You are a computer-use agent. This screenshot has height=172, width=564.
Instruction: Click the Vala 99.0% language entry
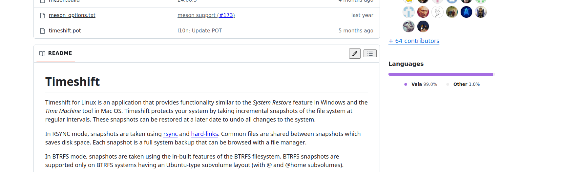click(421, 84)
